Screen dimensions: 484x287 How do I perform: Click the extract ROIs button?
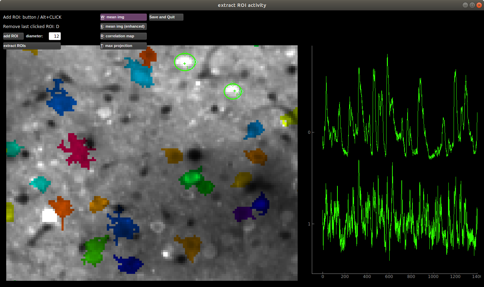32,46
